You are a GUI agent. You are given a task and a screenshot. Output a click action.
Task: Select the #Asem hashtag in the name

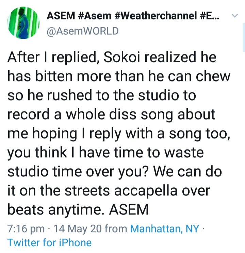click(95, 16)
